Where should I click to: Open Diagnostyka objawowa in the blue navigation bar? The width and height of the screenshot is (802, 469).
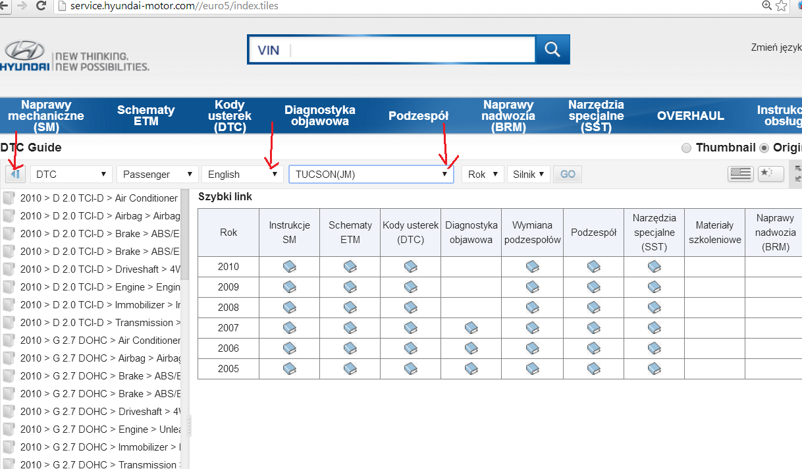click(320, 116)
